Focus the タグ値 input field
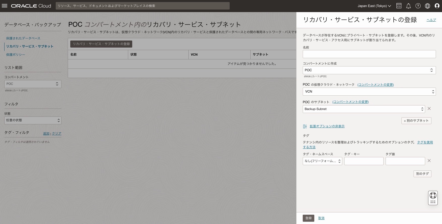This screenshot has width=442, height=224. pyautogui.click(x=405, y=161)
